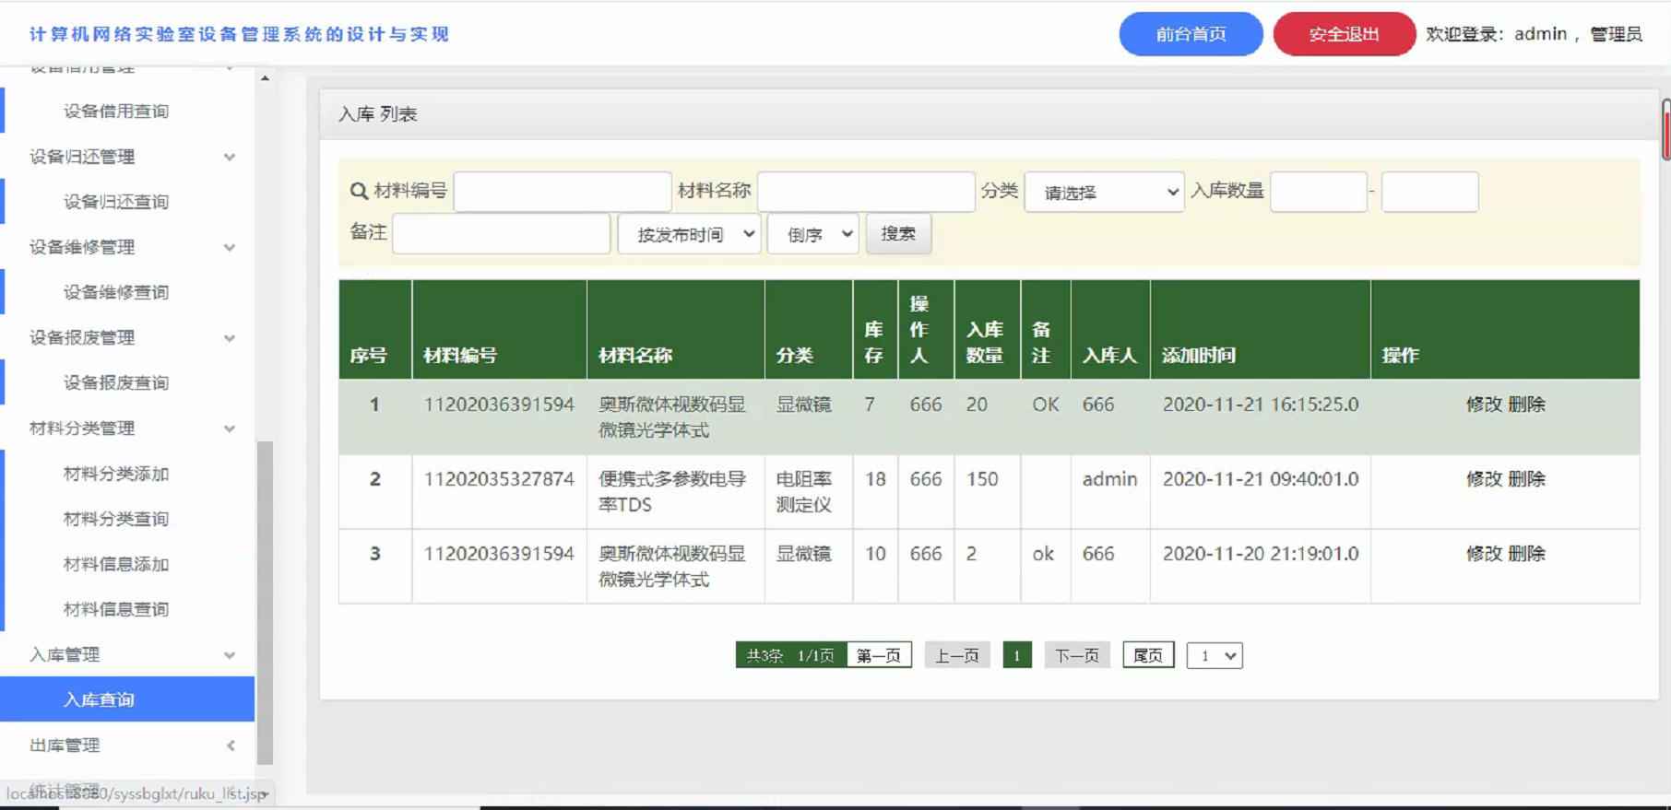Click 删除 in row 1
The image size is (1671, 810).
pos(1527,405)
